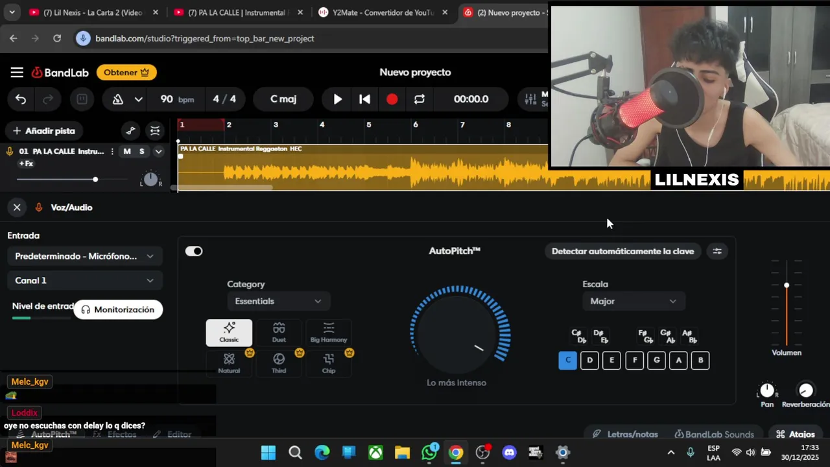Image resolution: width=830 pixels, height=467 pixels.
Task: Open the Major scale dropdown
Action: coord(634,301)
